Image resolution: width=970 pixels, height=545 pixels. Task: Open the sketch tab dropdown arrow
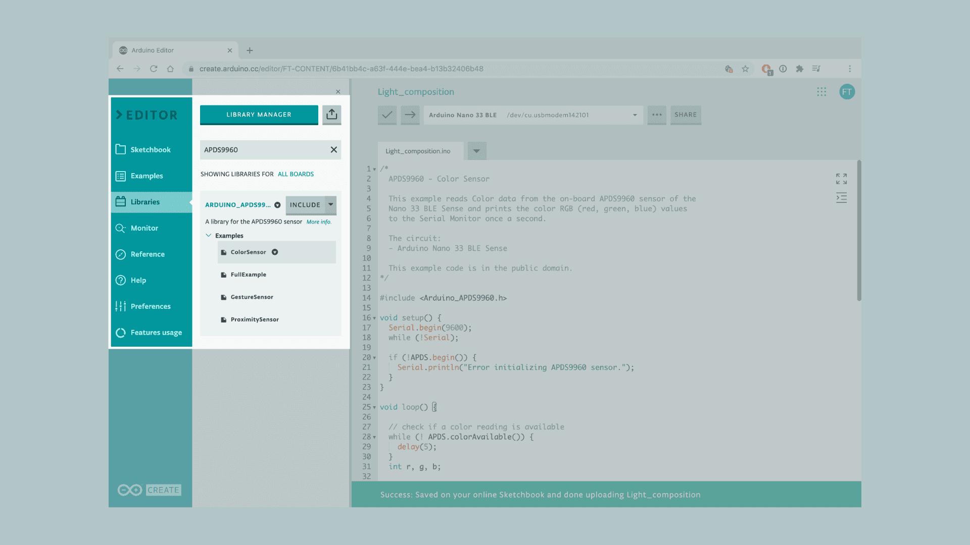click(476, 151)
